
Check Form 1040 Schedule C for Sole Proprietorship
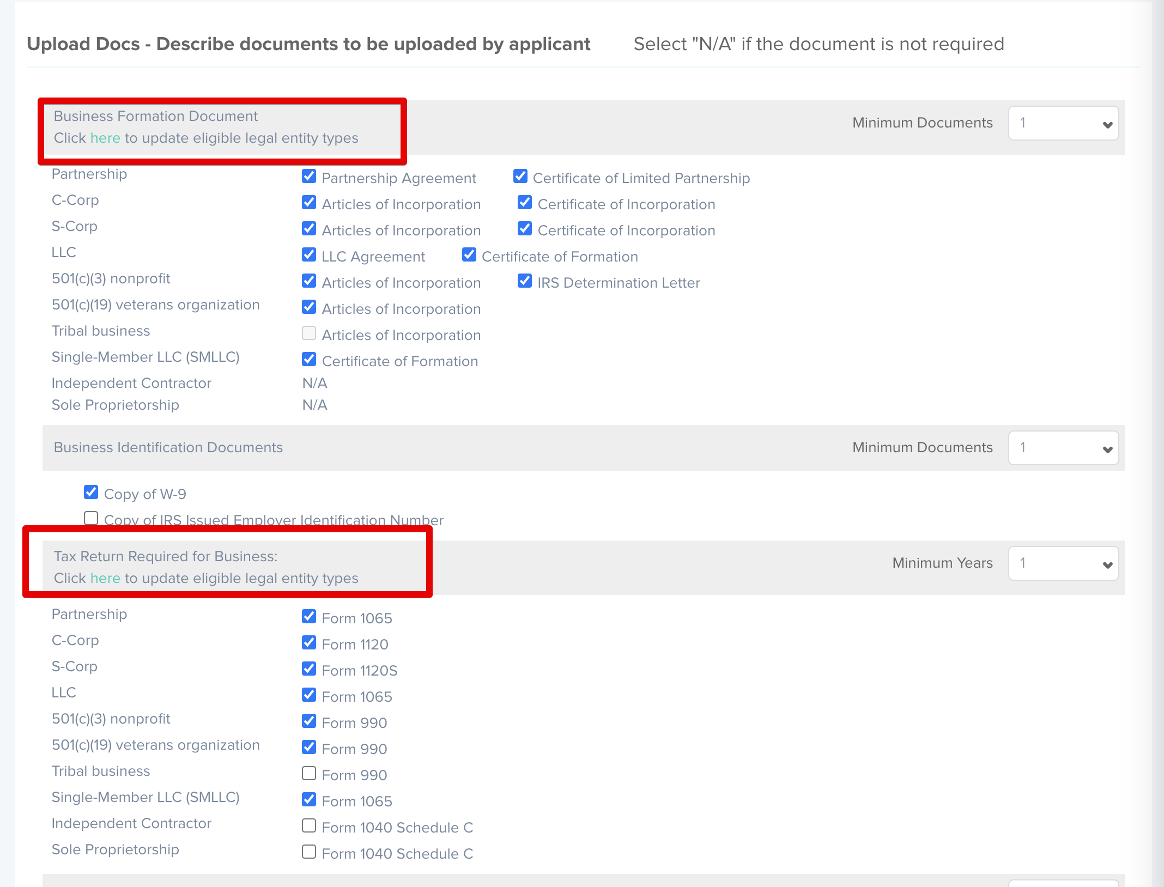(309, 852)
